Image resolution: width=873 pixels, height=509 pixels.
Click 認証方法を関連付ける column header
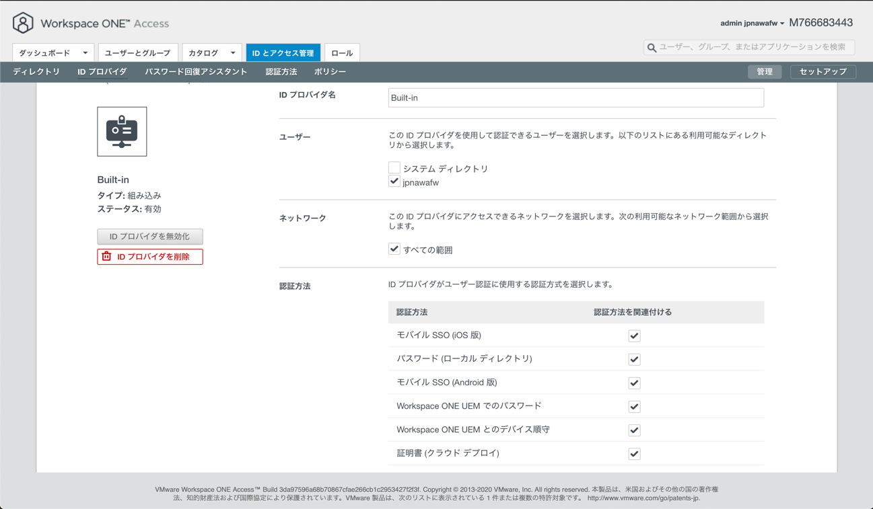click(x=632, y=312)
